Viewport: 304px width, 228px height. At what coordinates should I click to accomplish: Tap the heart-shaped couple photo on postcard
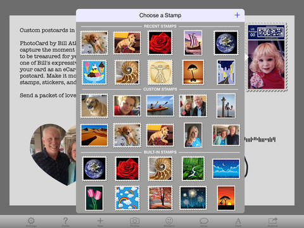[53, 155]
